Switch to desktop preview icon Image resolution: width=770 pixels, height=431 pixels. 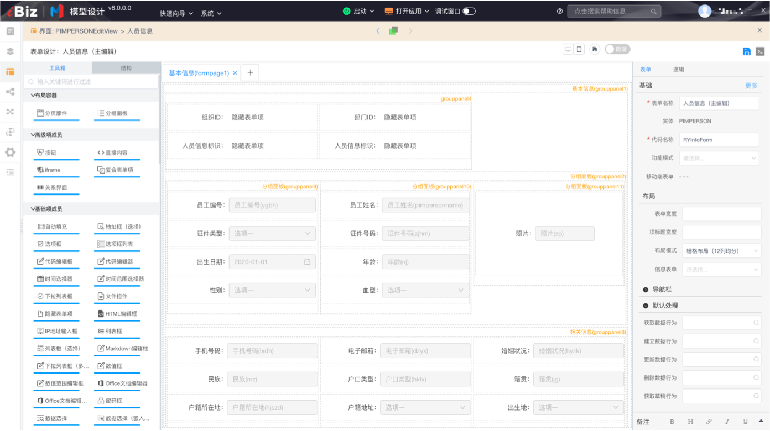(x=568, y=49)
